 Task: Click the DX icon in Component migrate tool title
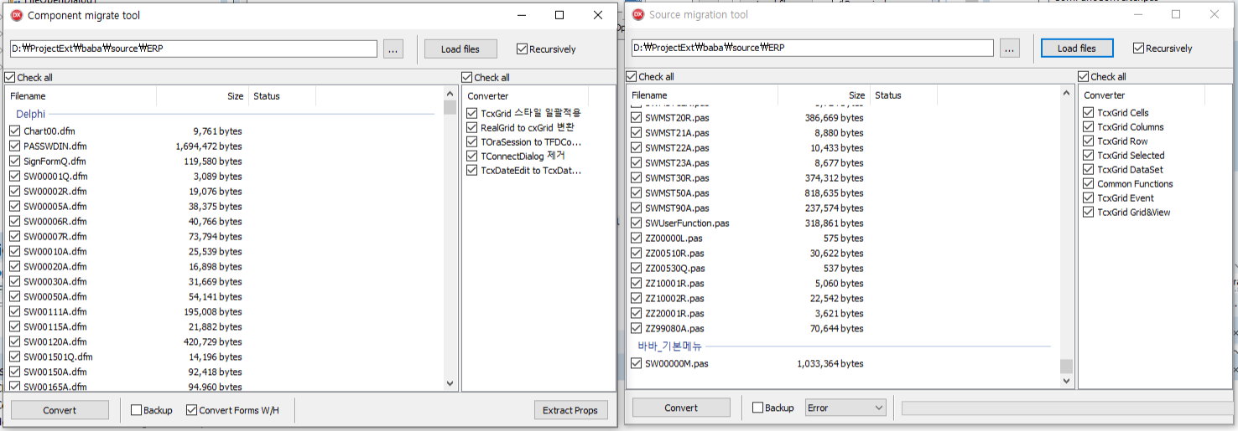[x=17, y=15]
